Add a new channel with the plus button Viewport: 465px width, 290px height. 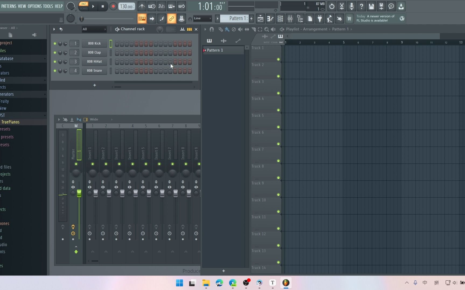[94, 85]
